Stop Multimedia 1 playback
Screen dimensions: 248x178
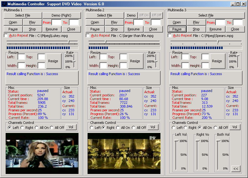[x=32, y=29]
